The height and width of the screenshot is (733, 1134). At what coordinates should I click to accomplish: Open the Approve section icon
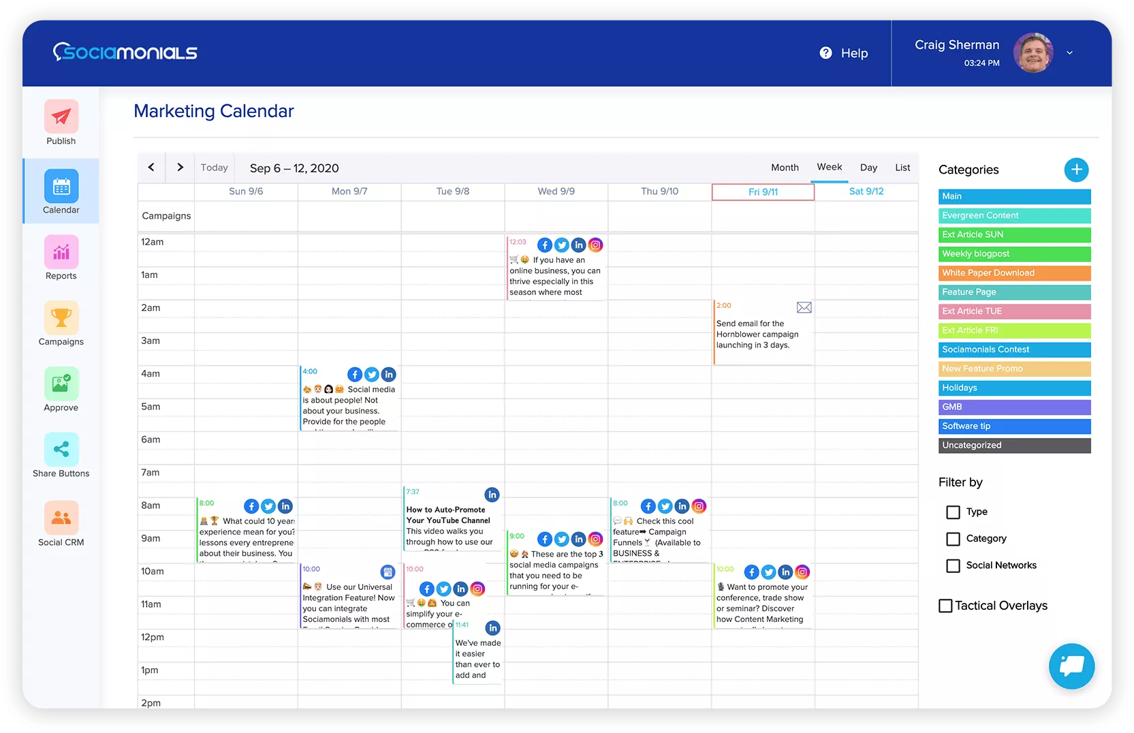[61, 384]
